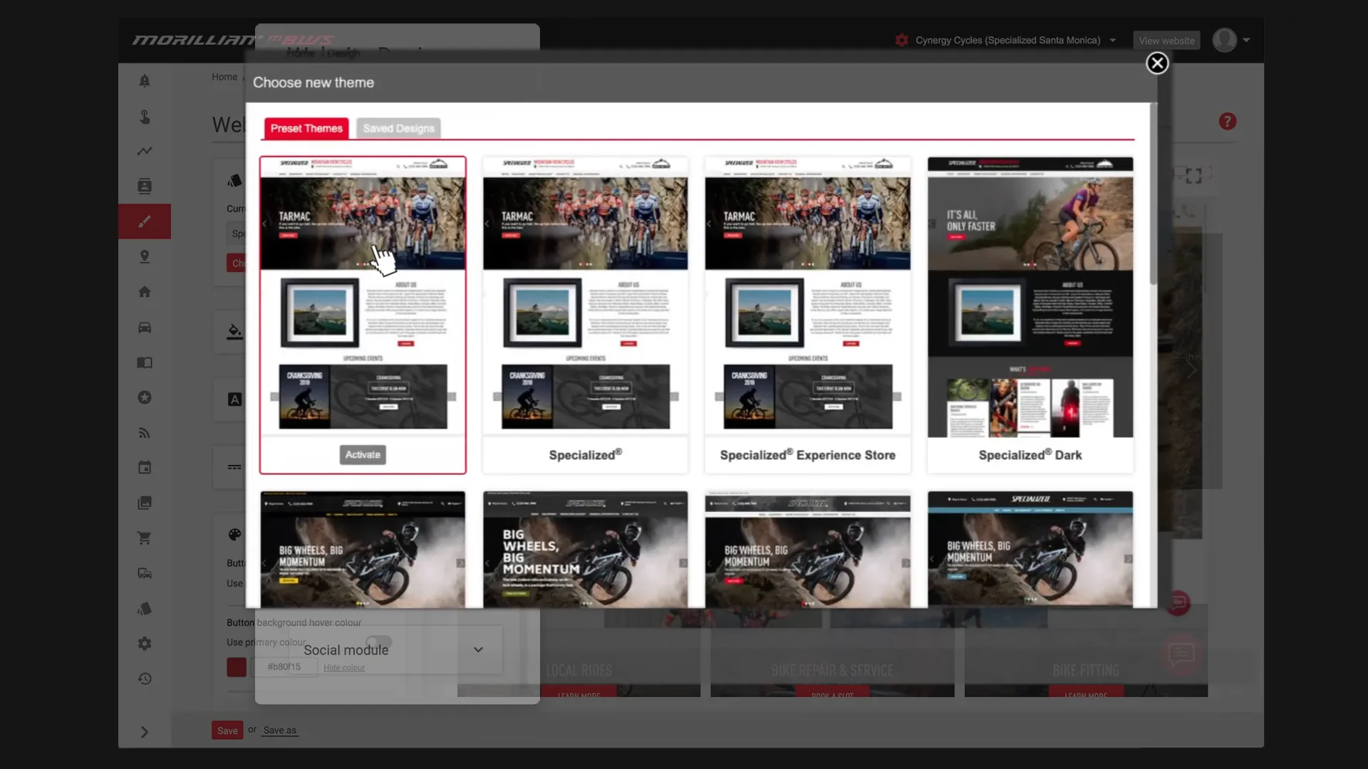Open the swatches sidebar icon above gear
The width and height of the screenshot is (1368, 769).
tap(145, 609)
